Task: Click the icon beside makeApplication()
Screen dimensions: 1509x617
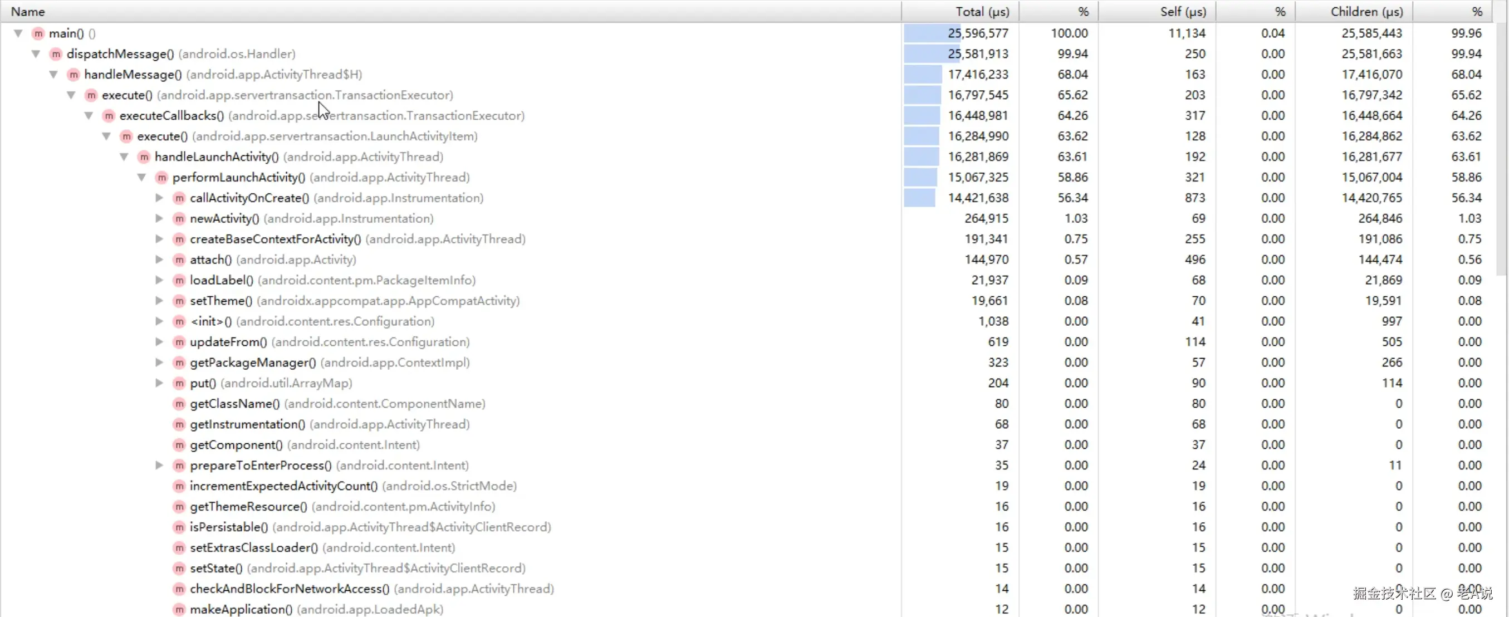Action: [x=179, y=609]
